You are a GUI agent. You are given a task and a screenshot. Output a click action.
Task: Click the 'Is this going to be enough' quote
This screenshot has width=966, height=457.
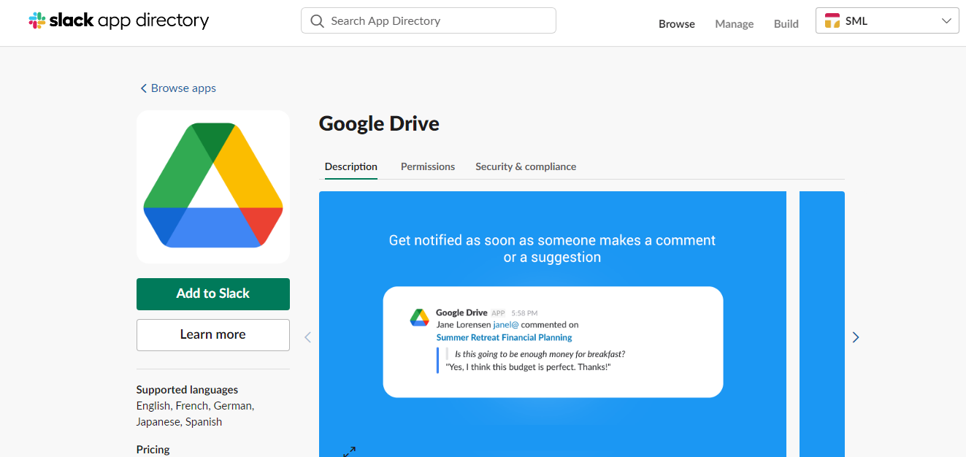(540, 354)
